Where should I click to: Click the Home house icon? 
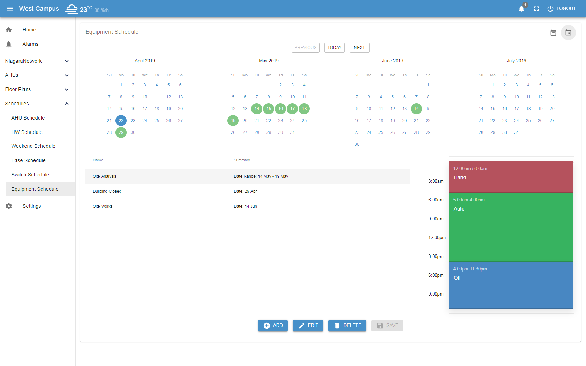coord(9,30)
